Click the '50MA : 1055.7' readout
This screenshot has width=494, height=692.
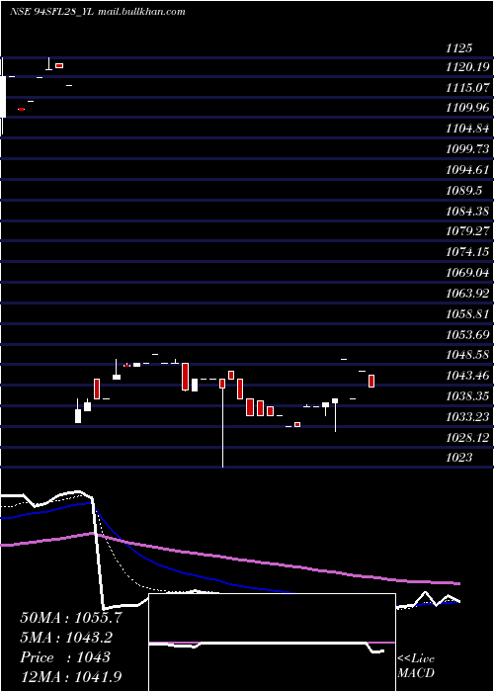click(71, 618)
